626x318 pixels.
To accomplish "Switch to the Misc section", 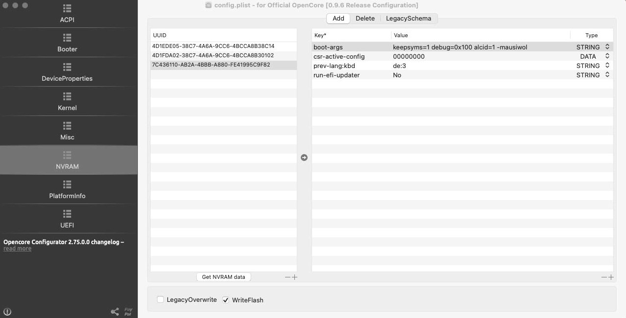I will click(67, 131).
